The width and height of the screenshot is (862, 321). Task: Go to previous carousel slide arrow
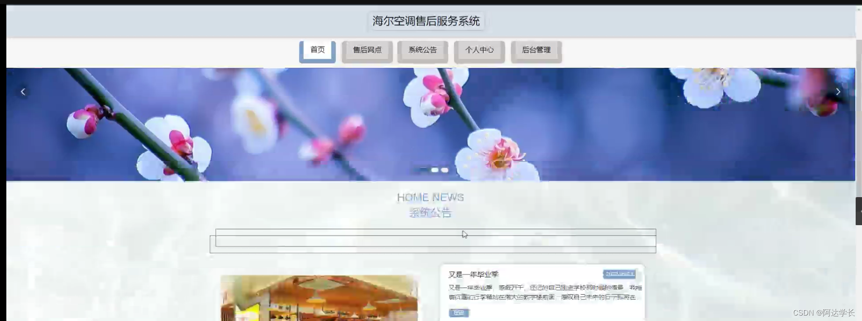(x=23, y=92)
